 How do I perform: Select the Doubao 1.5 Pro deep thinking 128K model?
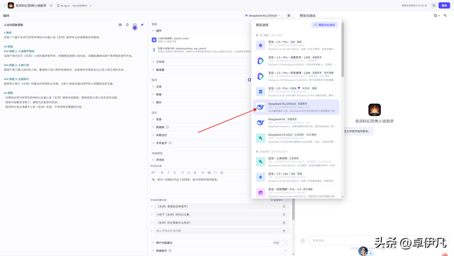[296, 61]
